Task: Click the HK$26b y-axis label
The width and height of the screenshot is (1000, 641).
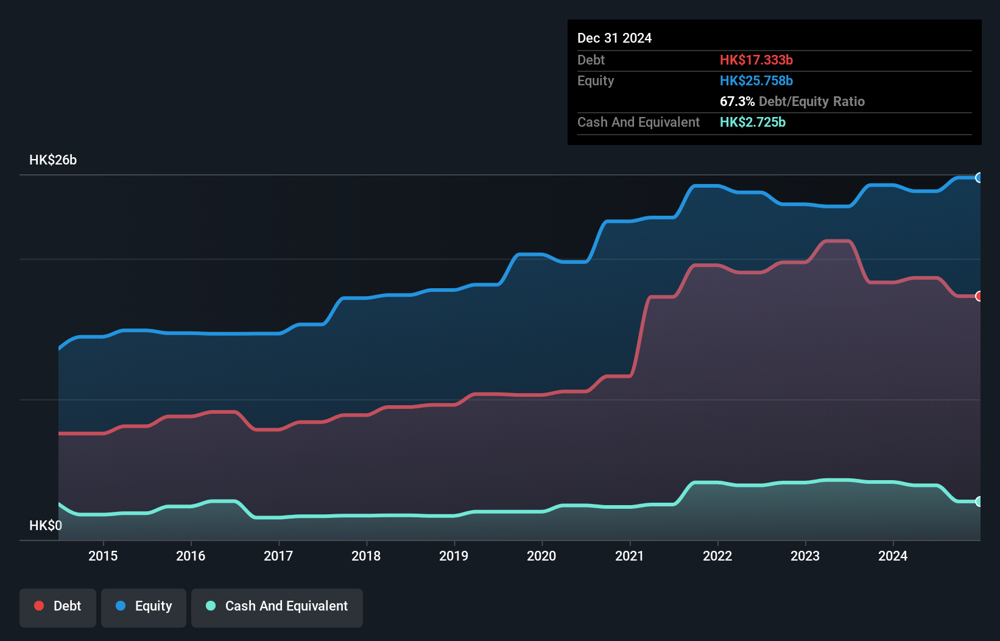Action: [x=53, y=160]
